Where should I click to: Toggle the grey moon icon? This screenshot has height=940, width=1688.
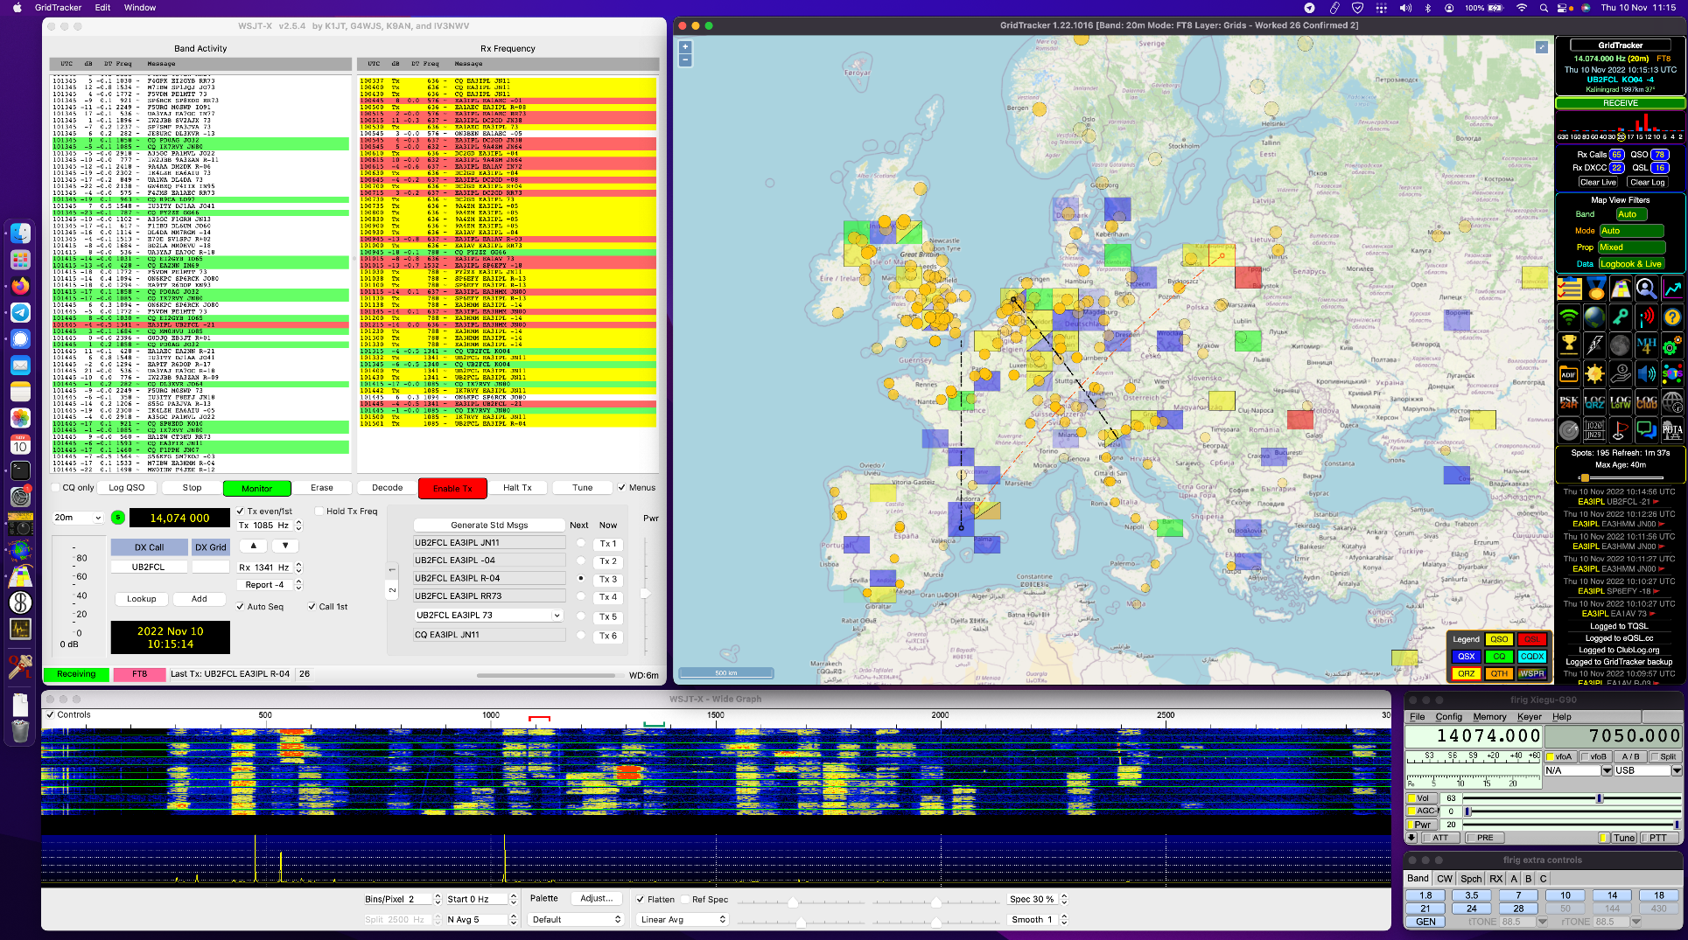coord(1621,345)
